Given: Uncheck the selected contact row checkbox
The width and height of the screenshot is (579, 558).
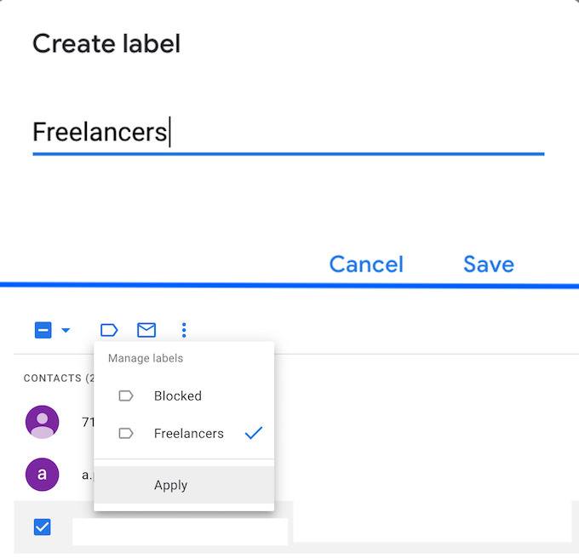Looking at the screenshot, I should [43, 527].
